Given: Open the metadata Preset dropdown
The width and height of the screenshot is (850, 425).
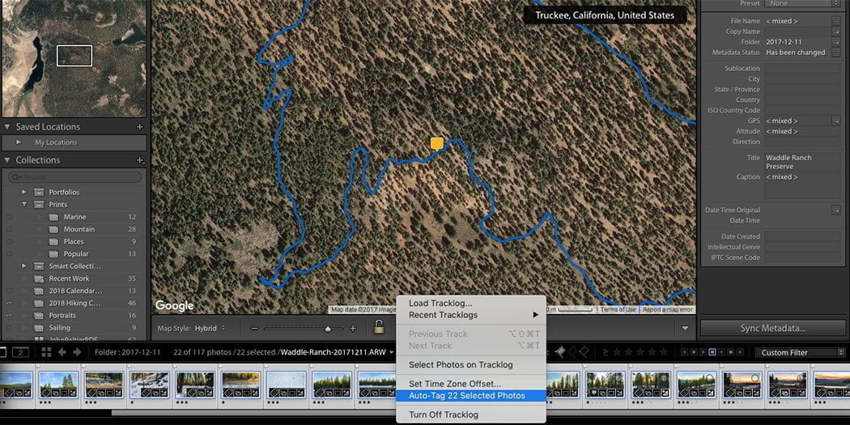Looking at the screenshot, I should pyautogui.click(x=803, y=3).
